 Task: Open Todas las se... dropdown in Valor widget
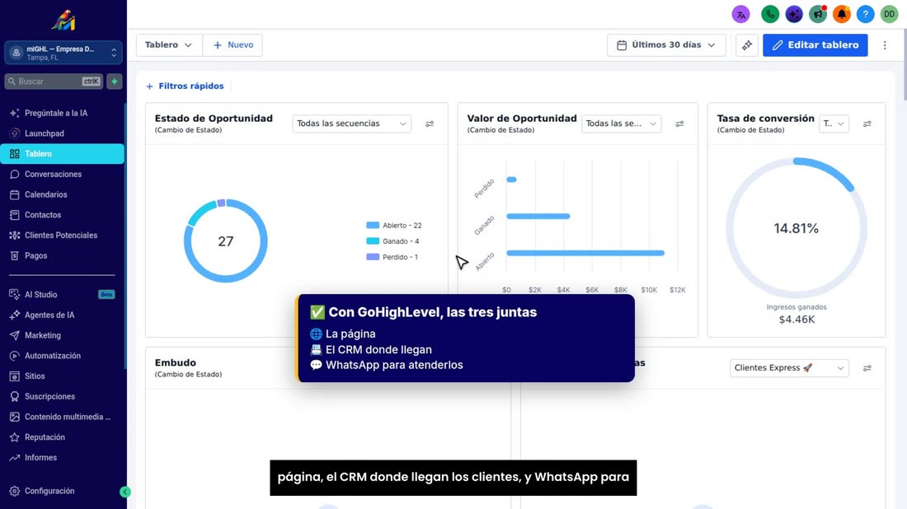(621, 124)
